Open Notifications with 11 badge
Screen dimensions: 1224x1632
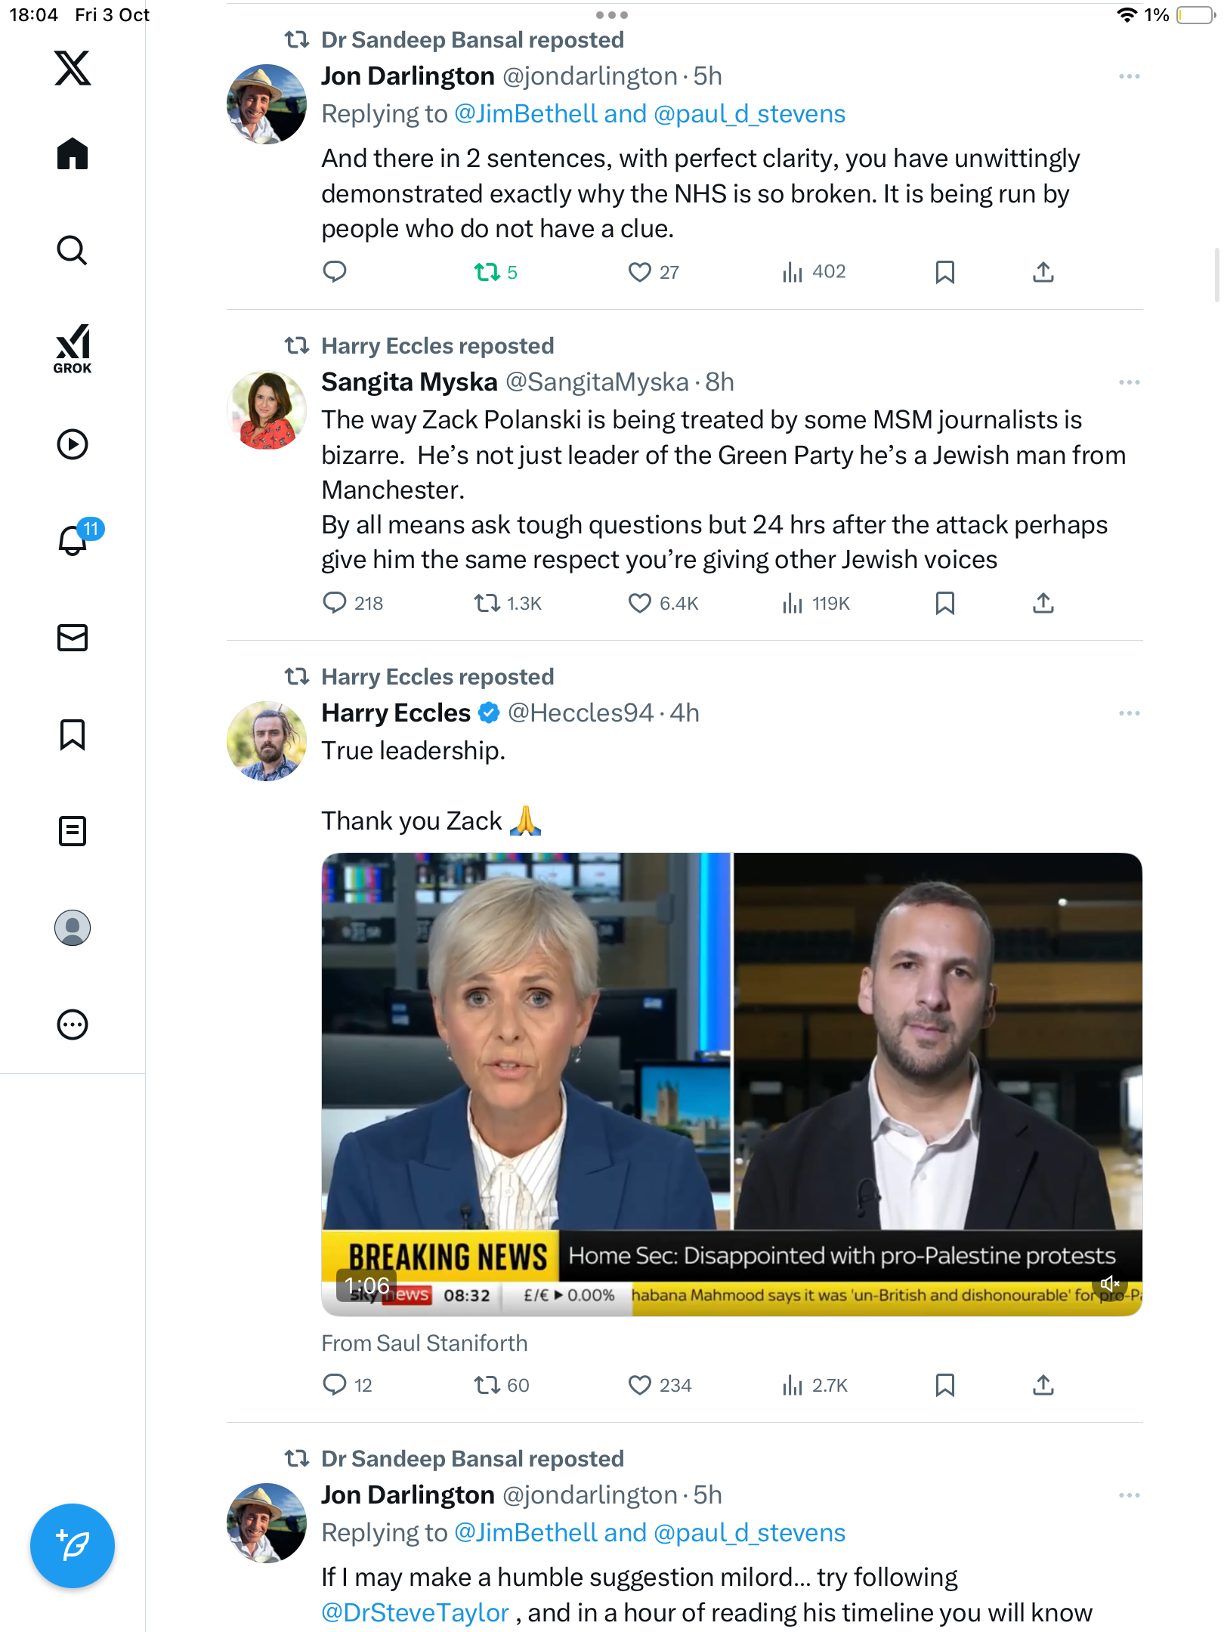click(x=74, y=540)
